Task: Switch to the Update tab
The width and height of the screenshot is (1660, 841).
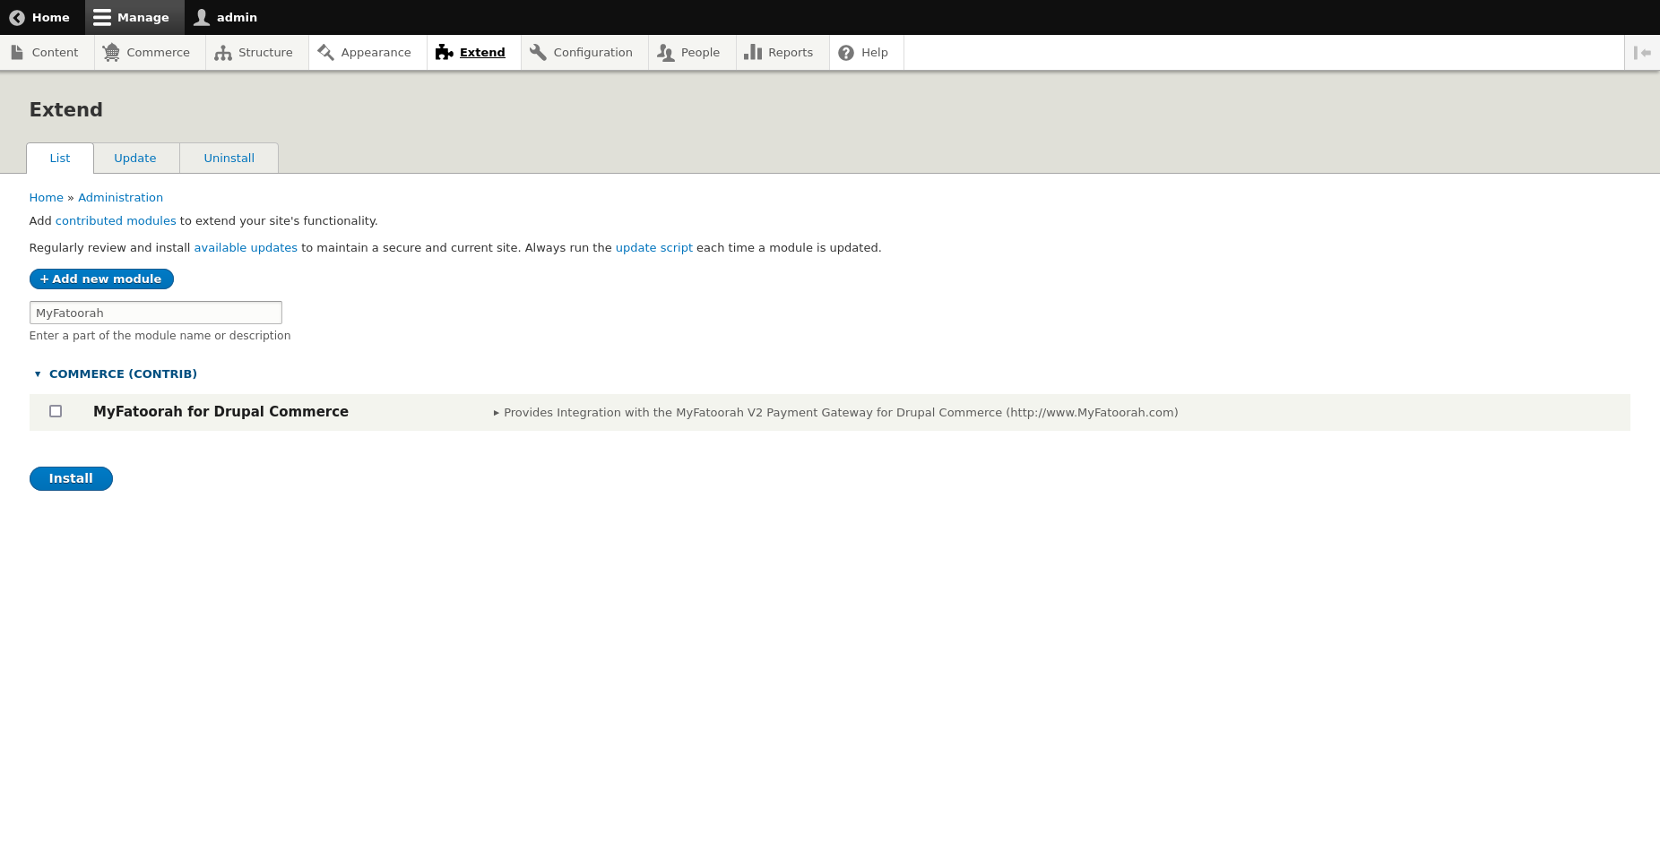Action: click(135, 159)
